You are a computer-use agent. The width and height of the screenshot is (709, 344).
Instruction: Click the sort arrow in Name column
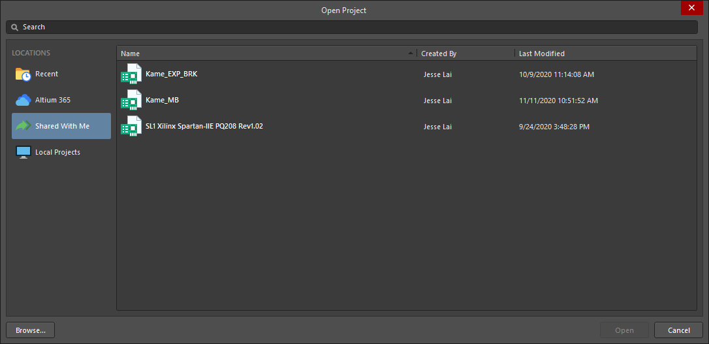pyautogui.click(x=411, y=53)
